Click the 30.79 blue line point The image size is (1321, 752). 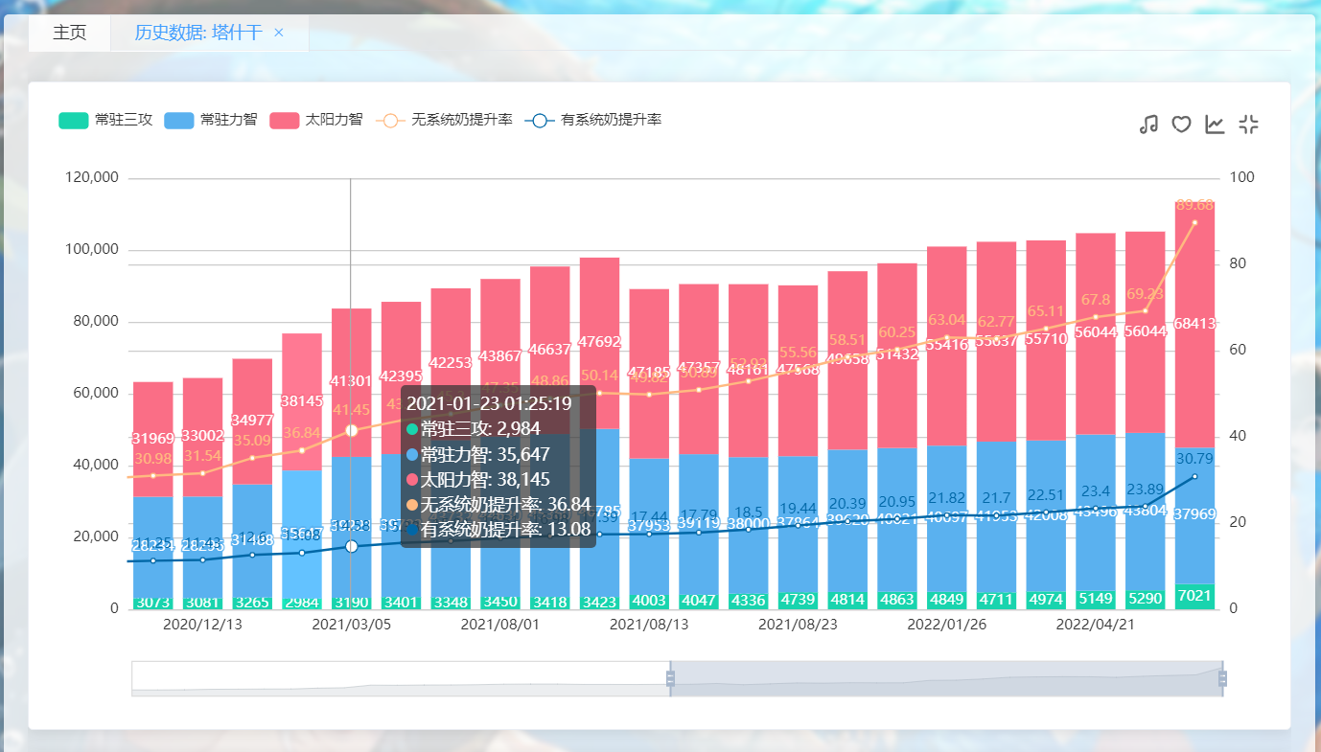[x=1194, y=476]
